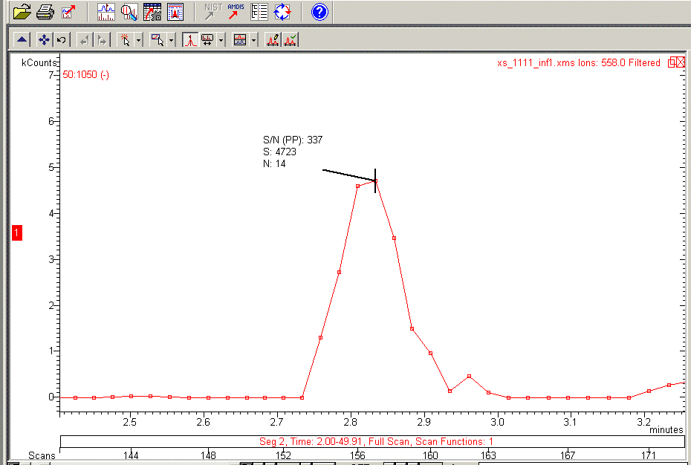Click the small shoulder peak data point near 2.96 minutes
This screenshot has height=465, width=691.
click(x=470, y=376)
